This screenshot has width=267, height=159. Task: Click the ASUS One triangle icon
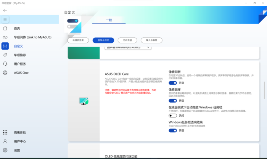point(5,73)
